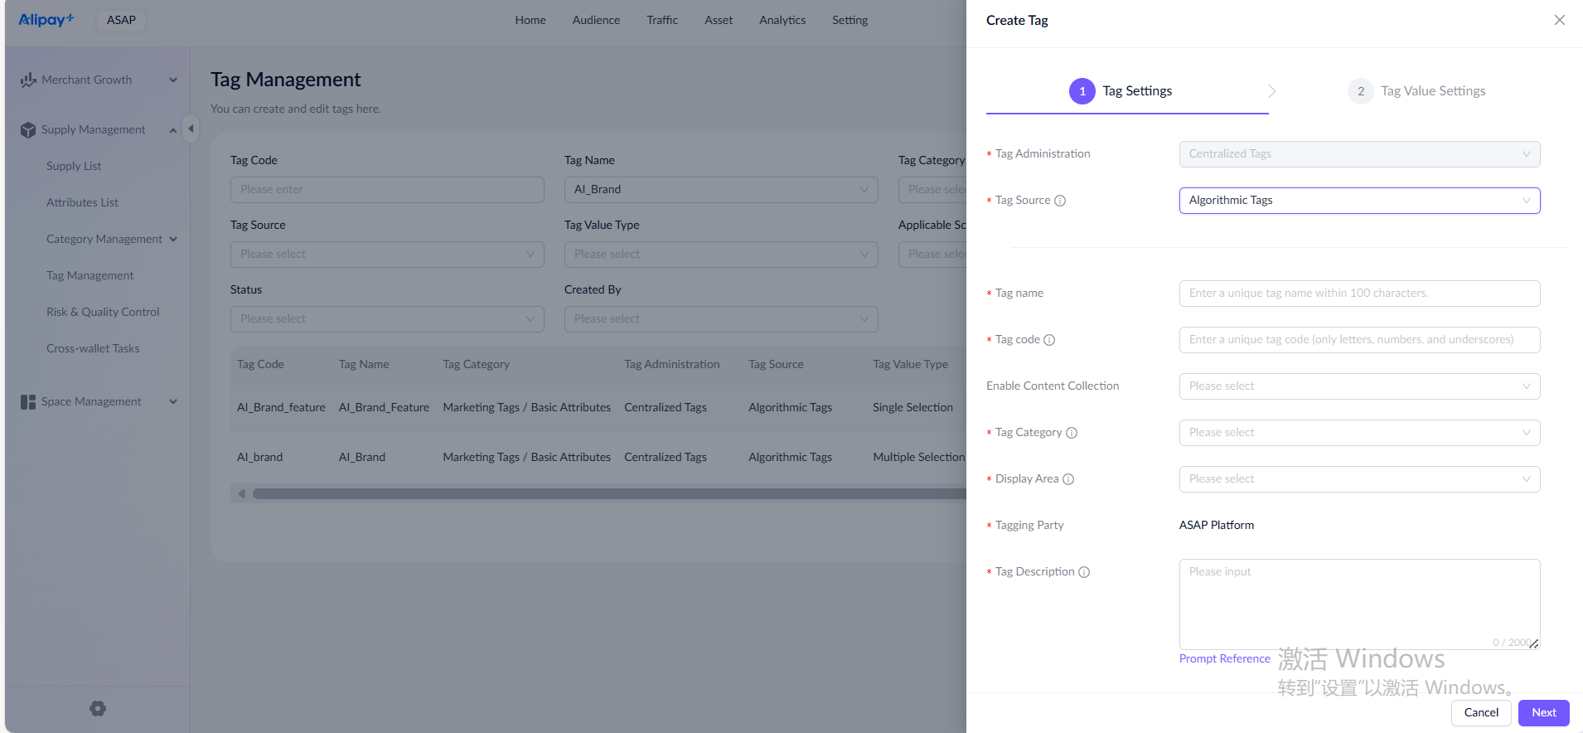This screenshot has width=1583, height=733.
Task: Open the Prompt Reference link
Action: click(1224, 658)
